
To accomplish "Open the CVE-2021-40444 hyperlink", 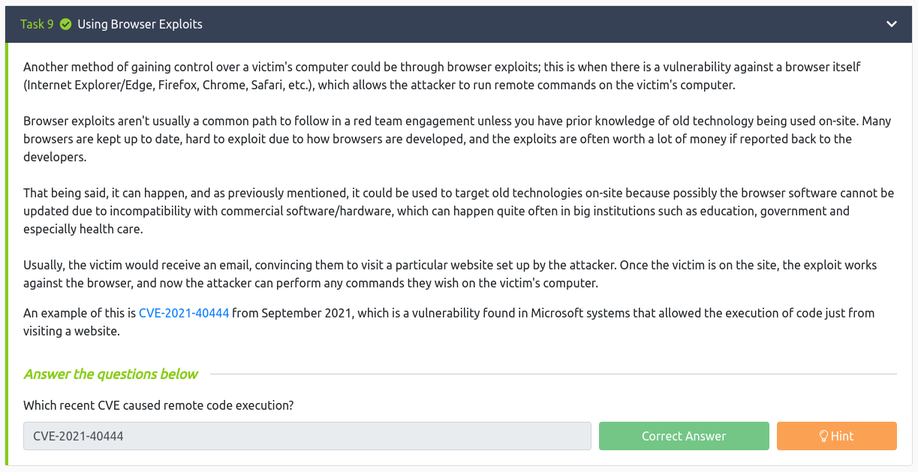I will click(x=184, y=313).
